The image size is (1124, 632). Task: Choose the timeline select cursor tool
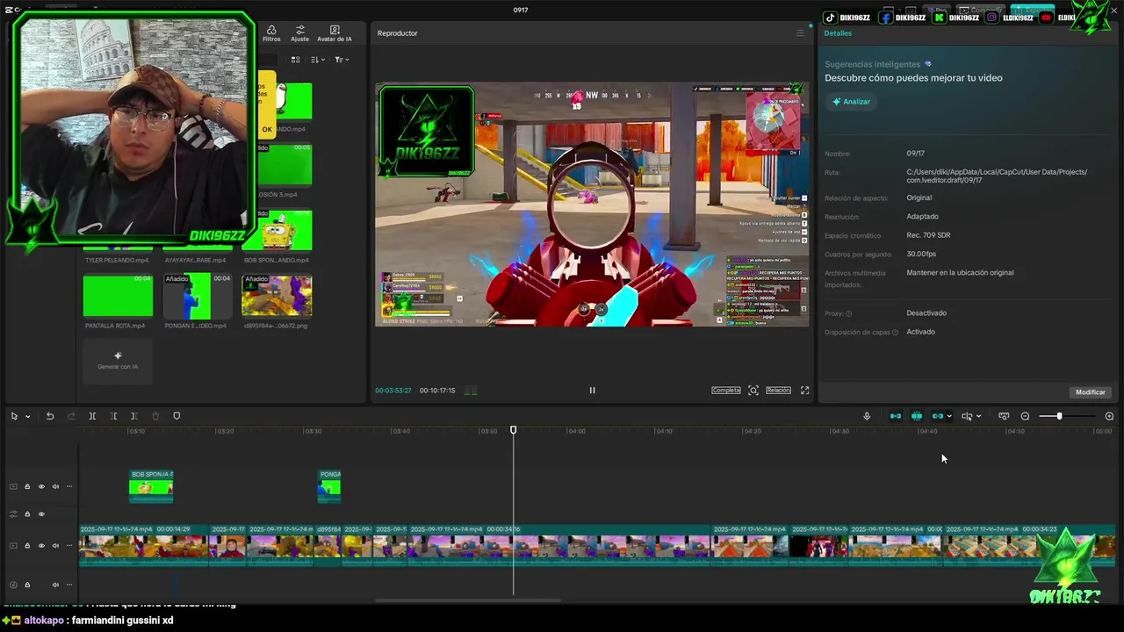(x=14, y=416)
